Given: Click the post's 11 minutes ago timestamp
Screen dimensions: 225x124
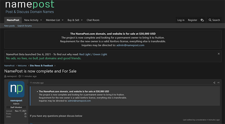Looking at the screenshot, I should (37, 83).
